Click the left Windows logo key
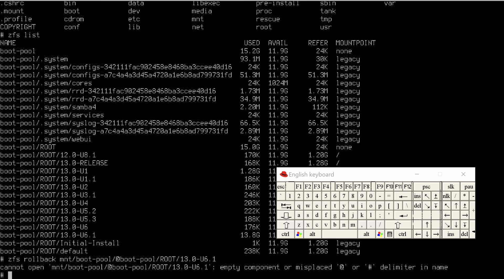The width and height of the screenshot is (504, 279). (x=299, y=234)
